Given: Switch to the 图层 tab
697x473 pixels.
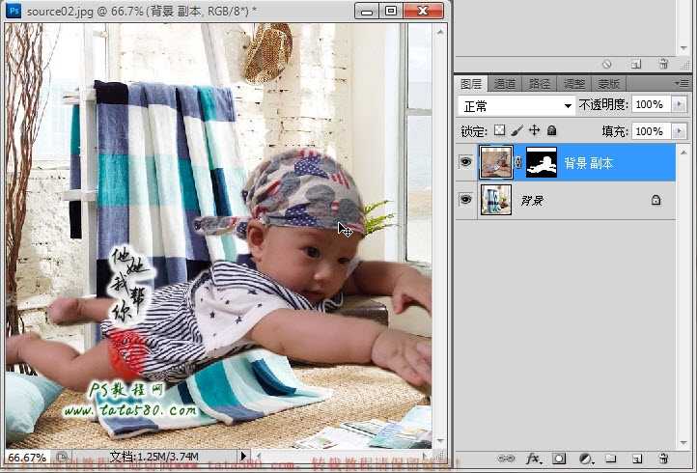Looking at the screenshot, I should 471,84.
